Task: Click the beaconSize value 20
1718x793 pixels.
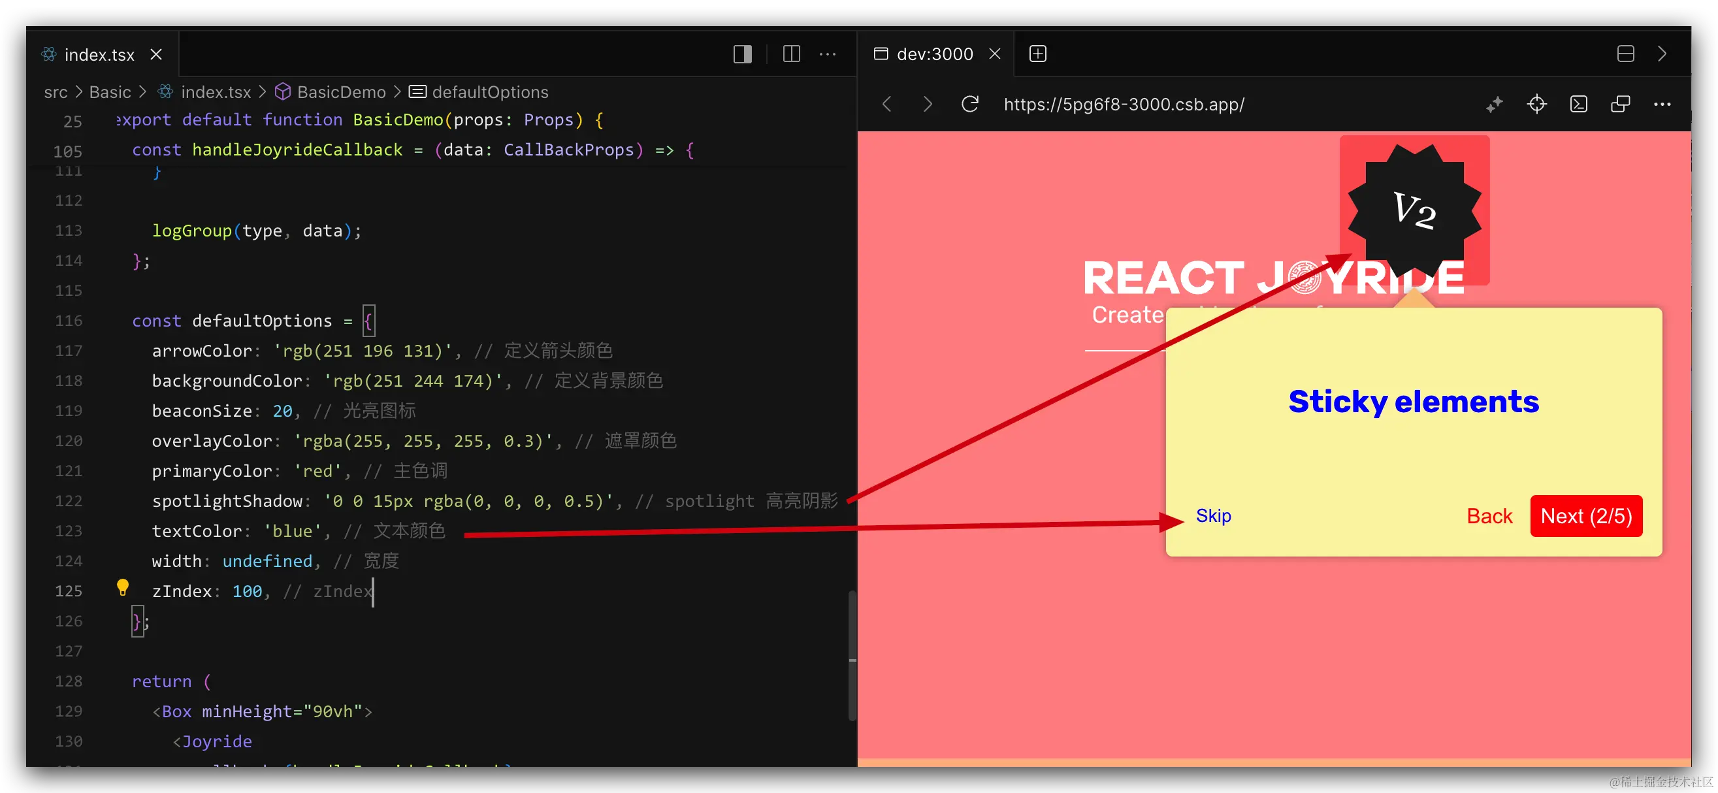Action: [x=282, y=411]
